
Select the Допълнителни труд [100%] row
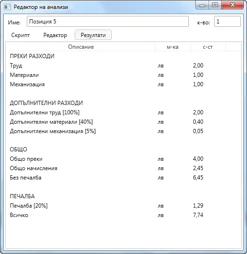click(x=123, y=112)
